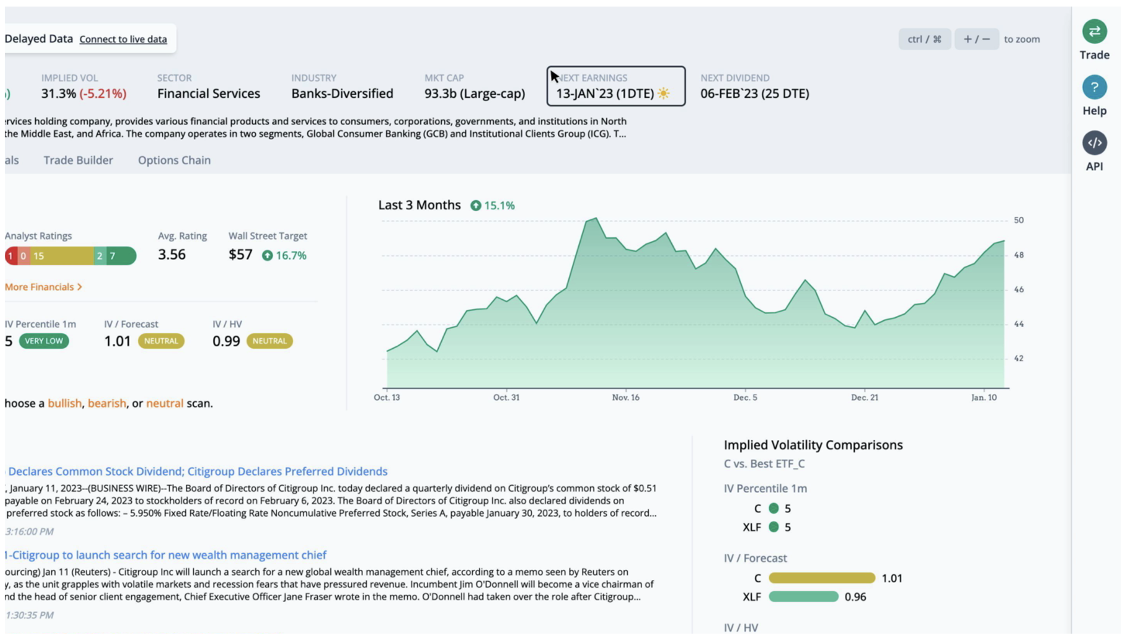This screenshot has width=1122, height=639.
Task: Open the Options Chain tab
Action: [x=174, y=160]
